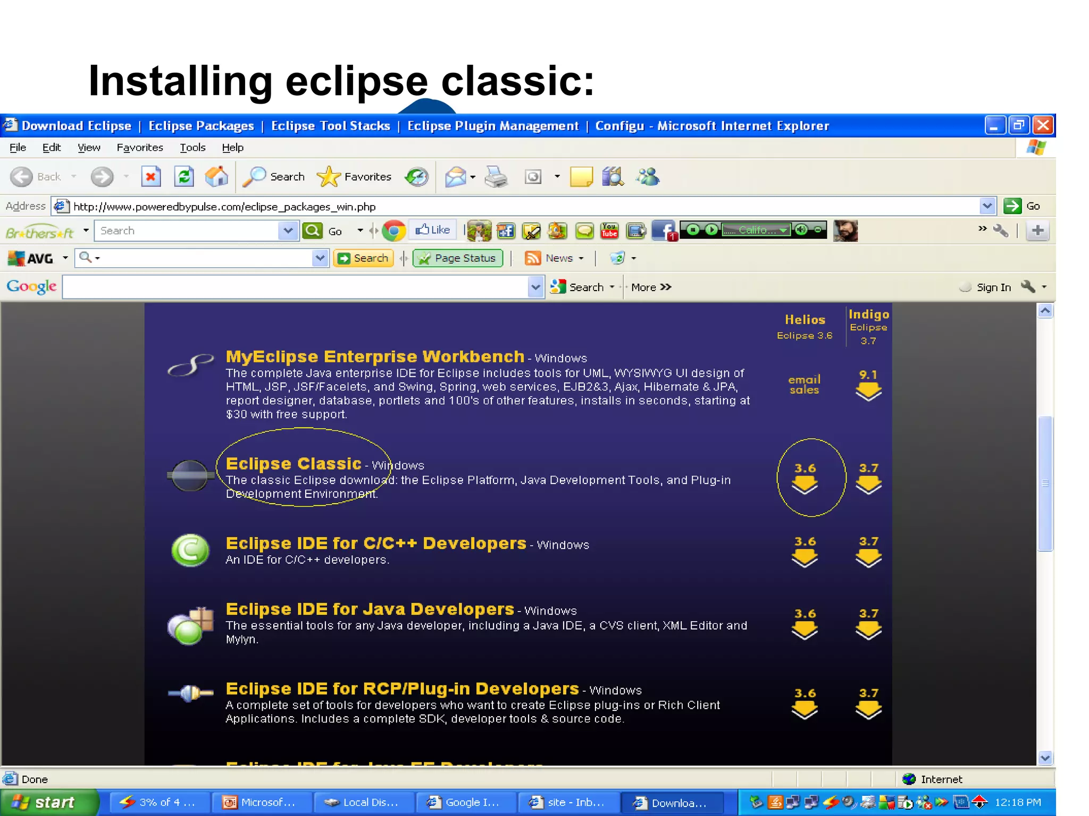Download Java Developers 3.7 package
Screen dimensions: 1089x816
(868, 624)
